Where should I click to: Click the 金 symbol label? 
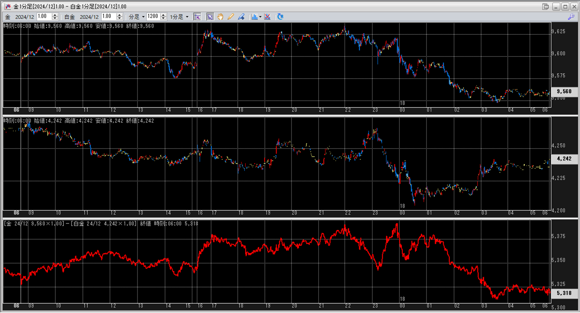[x=8, y=17]
